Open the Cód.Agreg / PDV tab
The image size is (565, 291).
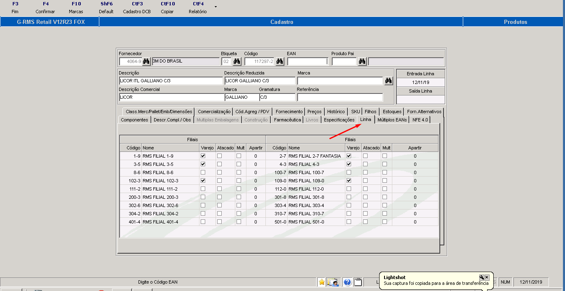253,112
